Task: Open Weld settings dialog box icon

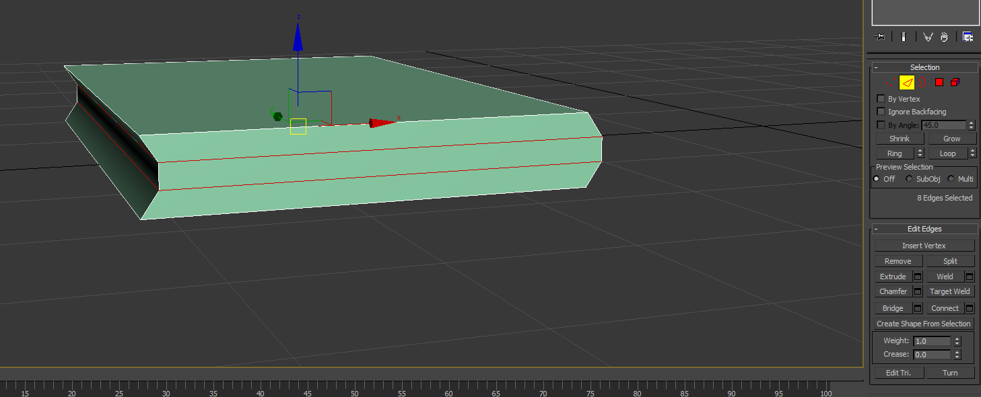Action: 970,277
